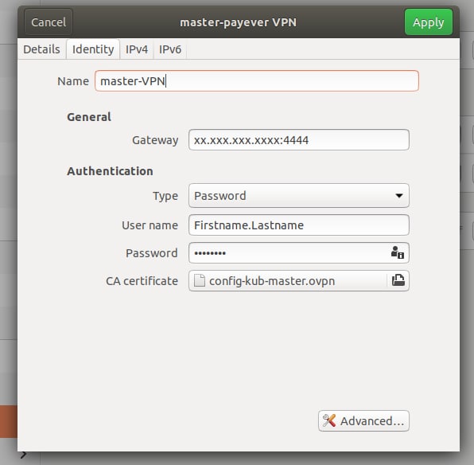The image size is (474, 465).
Task: Click the Password field's label text
Action: (152, 253)
